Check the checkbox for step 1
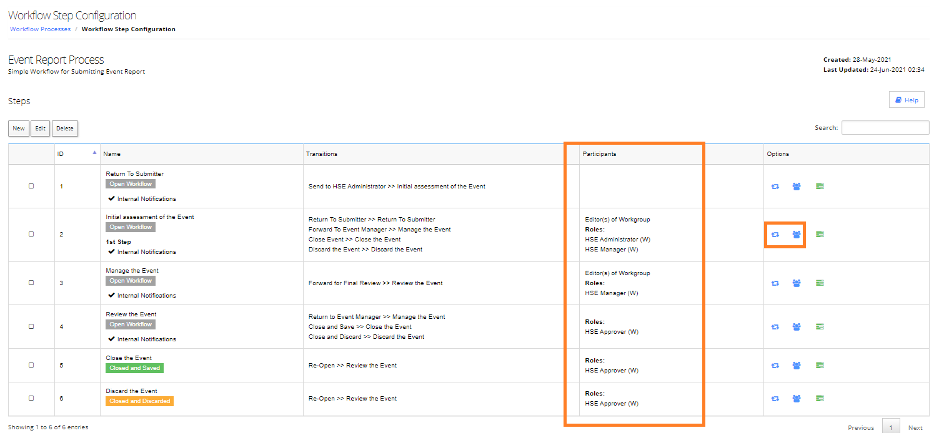Viewport: 944px width, 433px height. point(31,186)
